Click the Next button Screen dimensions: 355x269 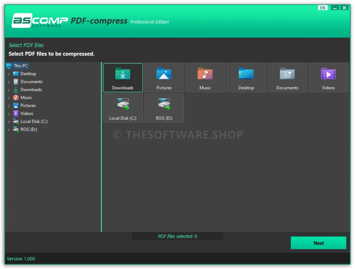318,243
